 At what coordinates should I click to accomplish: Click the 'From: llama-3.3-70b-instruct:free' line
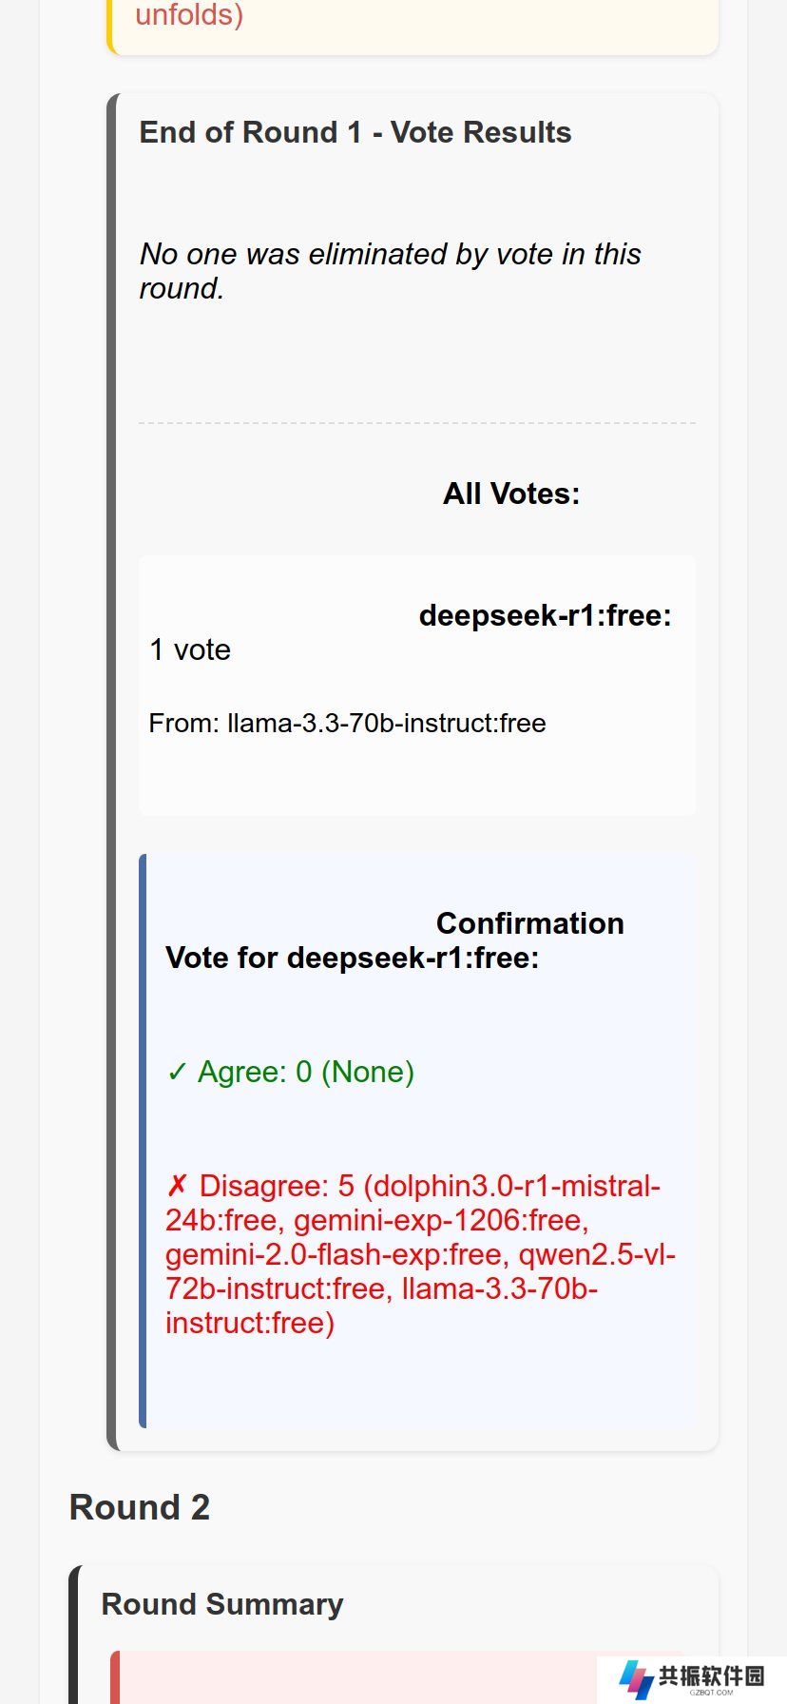coord(347,723)
